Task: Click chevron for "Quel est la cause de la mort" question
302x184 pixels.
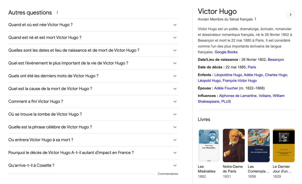Action: (175, 89)
